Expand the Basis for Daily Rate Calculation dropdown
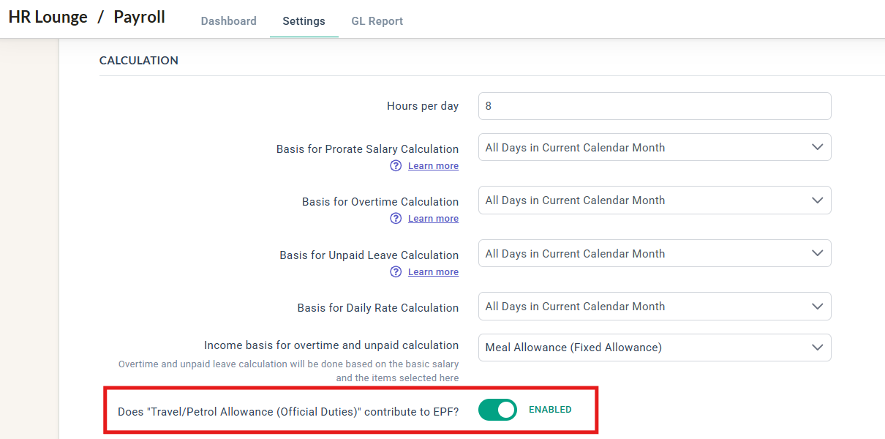This screenshot has width=885, height=439. 655,307
